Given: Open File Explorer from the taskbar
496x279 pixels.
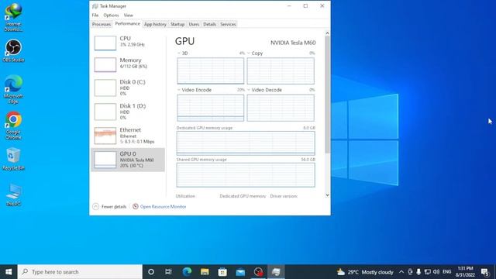Looking at the screenshot, I should pyautogui.click(x=205, y=272).
